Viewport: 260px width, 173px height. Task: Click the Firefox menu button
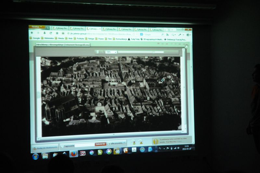pos(37,27)
